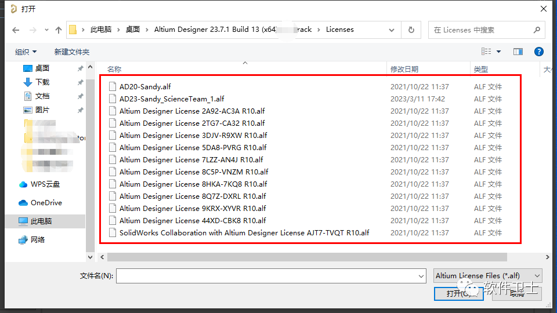Open help with question mark icon
This screenshot has height=313, width=557.
pos(538,52)
